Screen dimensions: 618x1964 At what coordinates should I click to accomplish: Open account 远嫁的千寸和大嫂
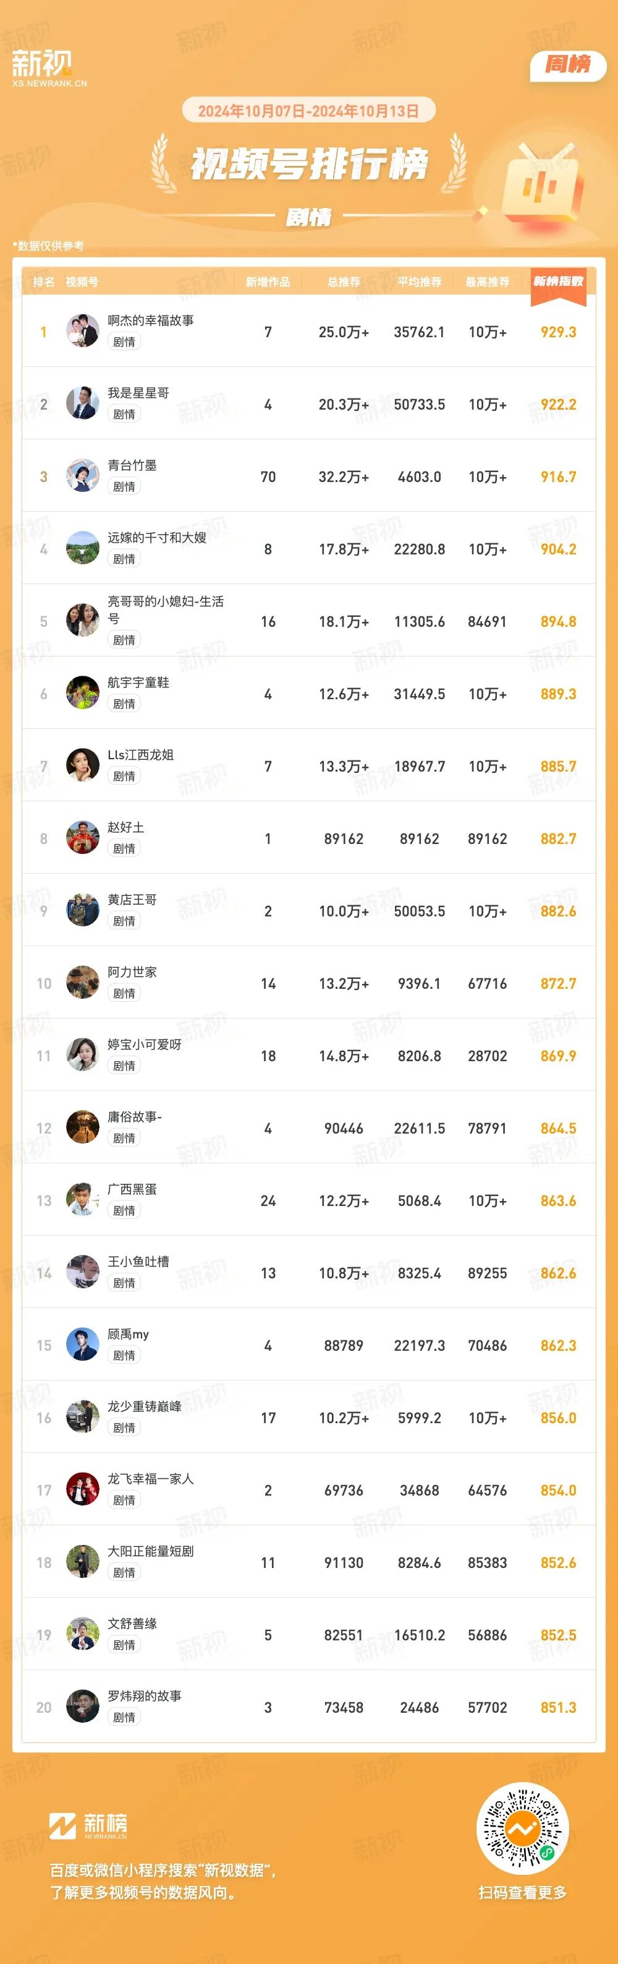click(157, 538)
